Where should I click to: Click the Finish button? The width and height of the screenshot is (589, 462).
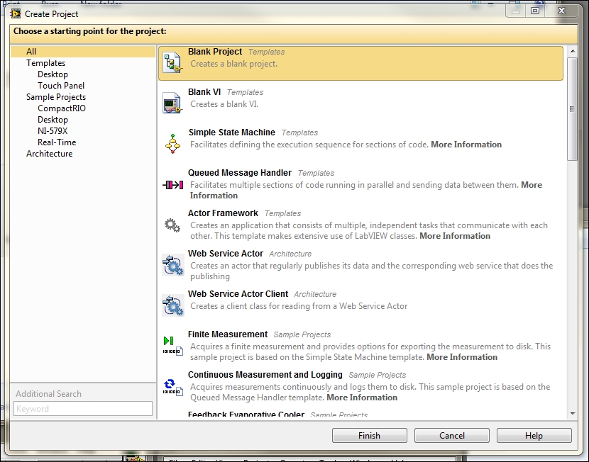click(x=370, y=435)
